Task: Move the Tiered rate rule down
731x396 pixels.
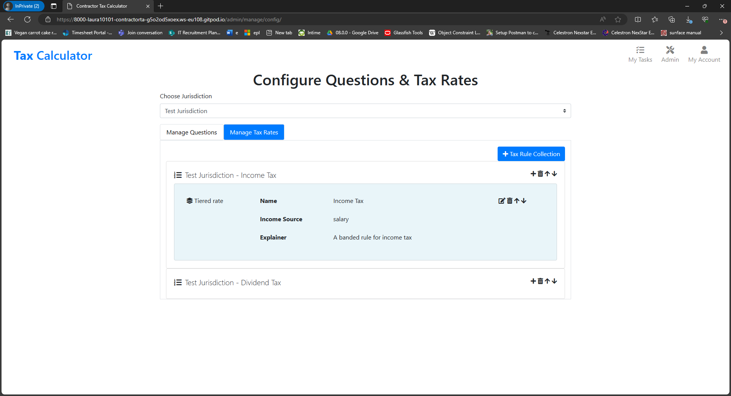Action: point(524,201)
